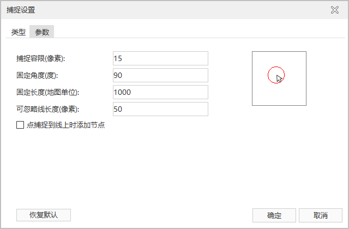Click the 点捕捉到线上时添加节点 label text
The image size is (349, 229).
65,125
